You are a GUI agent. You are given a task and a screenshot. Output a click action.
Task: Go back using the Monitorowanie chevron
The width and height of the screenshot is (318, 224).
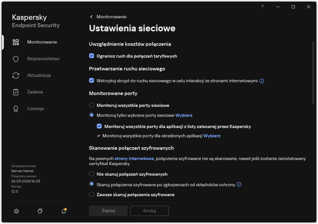pos(91,17)
